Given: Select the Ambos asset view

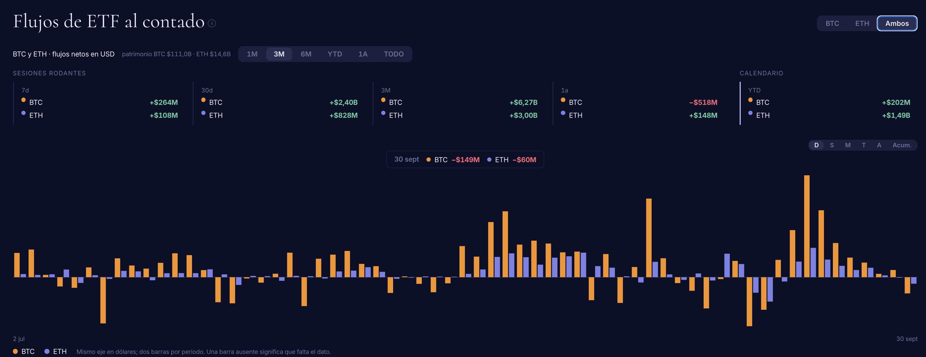Looking at the screenshot, I should click(x=897, y=23).
